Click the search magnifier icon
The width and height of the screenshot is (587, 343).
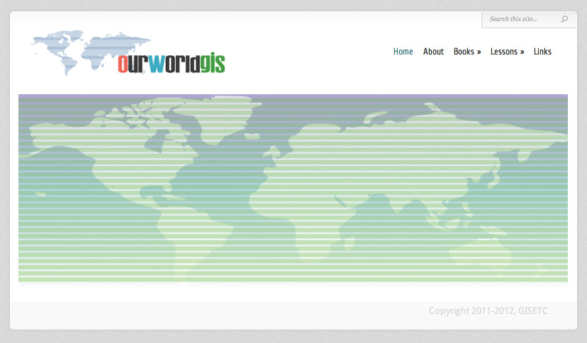[564, 19]
